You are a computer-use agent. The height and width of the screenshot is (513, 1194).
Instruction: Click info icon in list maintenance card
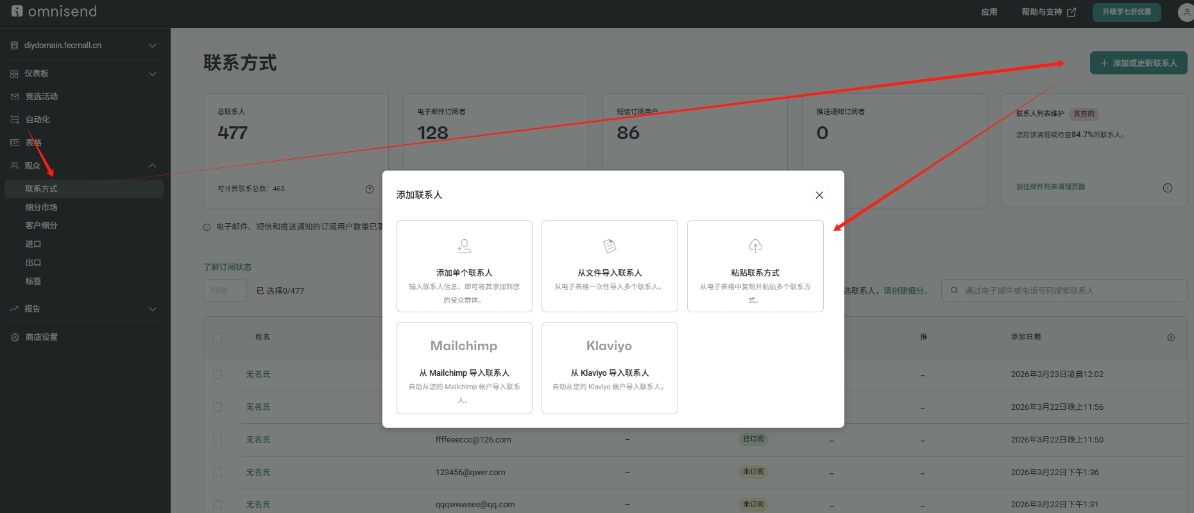tap(1168, 188)
